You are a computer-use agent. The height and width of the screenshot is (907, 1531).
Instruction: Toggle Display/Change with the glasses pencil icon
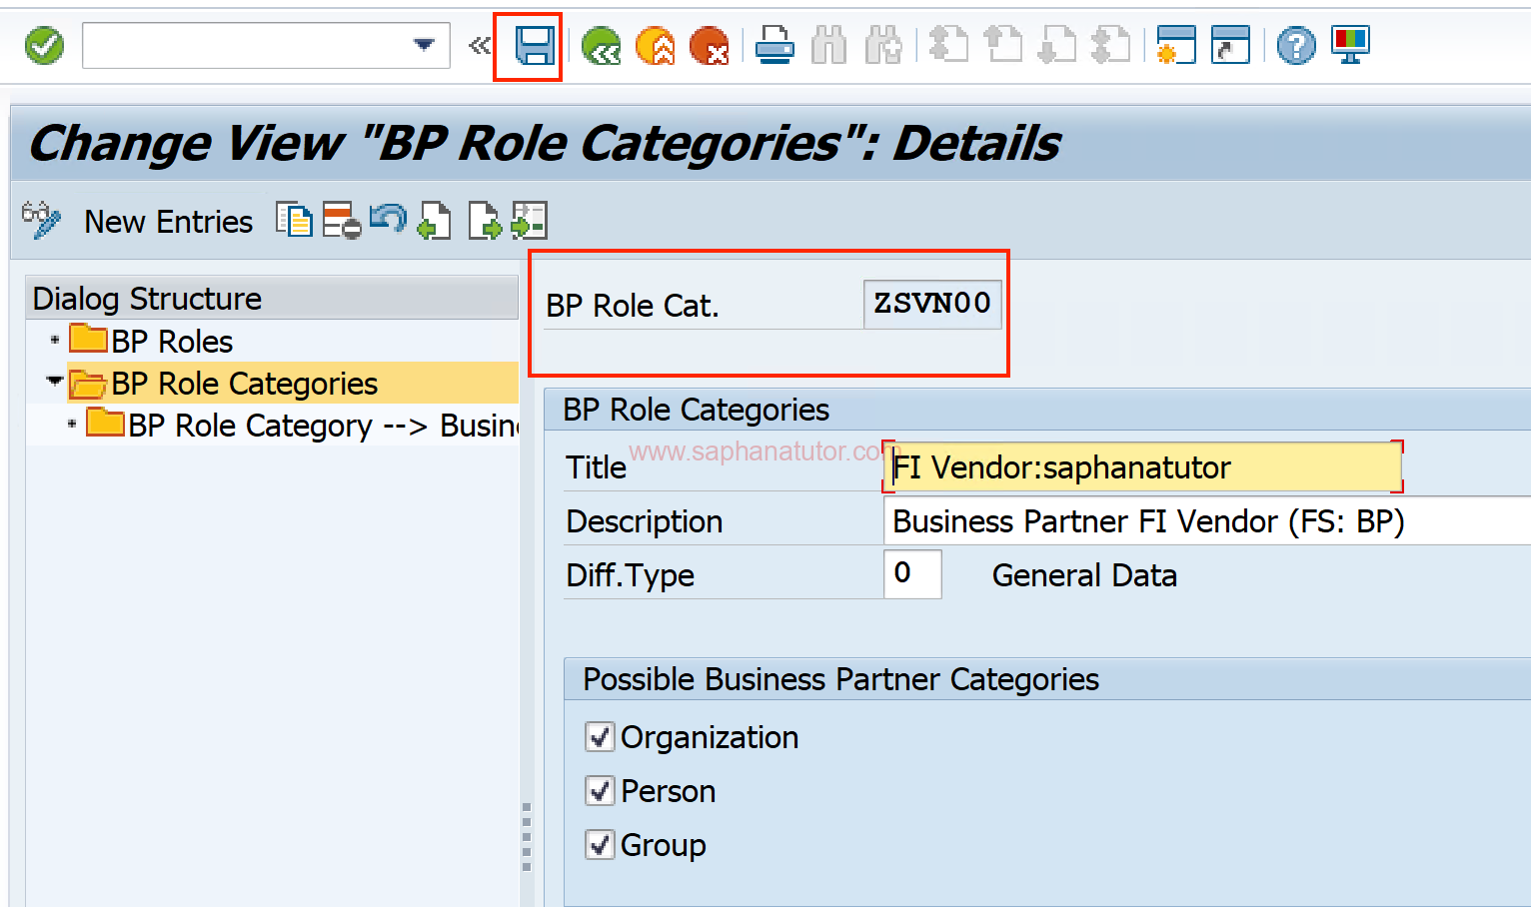[x=42, y=221]
